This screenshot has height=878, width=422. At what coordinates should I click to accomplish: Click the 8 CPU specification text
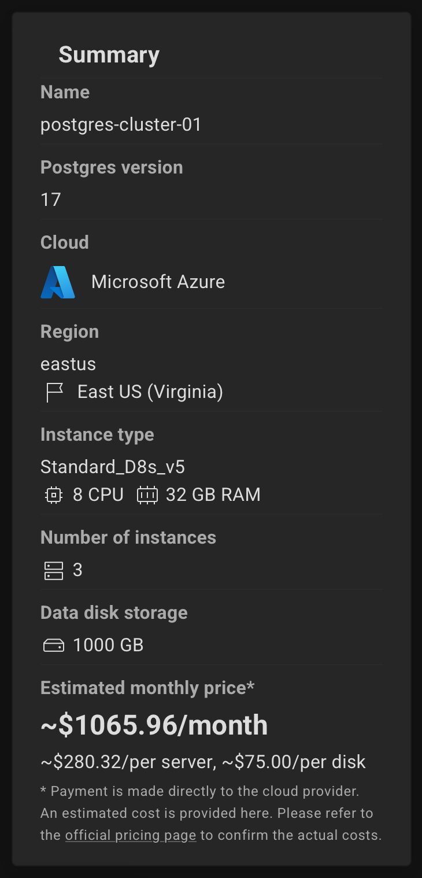tap(98, 495)
